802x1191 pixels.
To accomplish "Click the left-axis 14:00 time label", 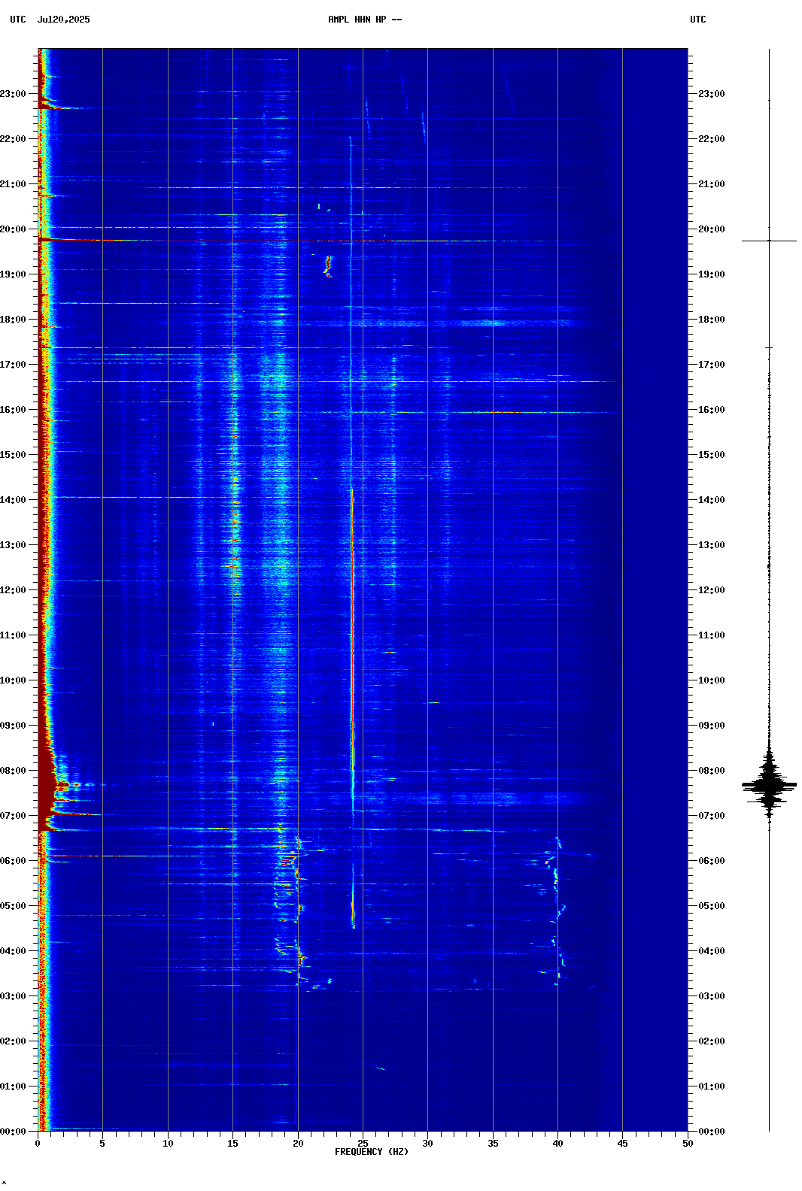I will (14, 500).
